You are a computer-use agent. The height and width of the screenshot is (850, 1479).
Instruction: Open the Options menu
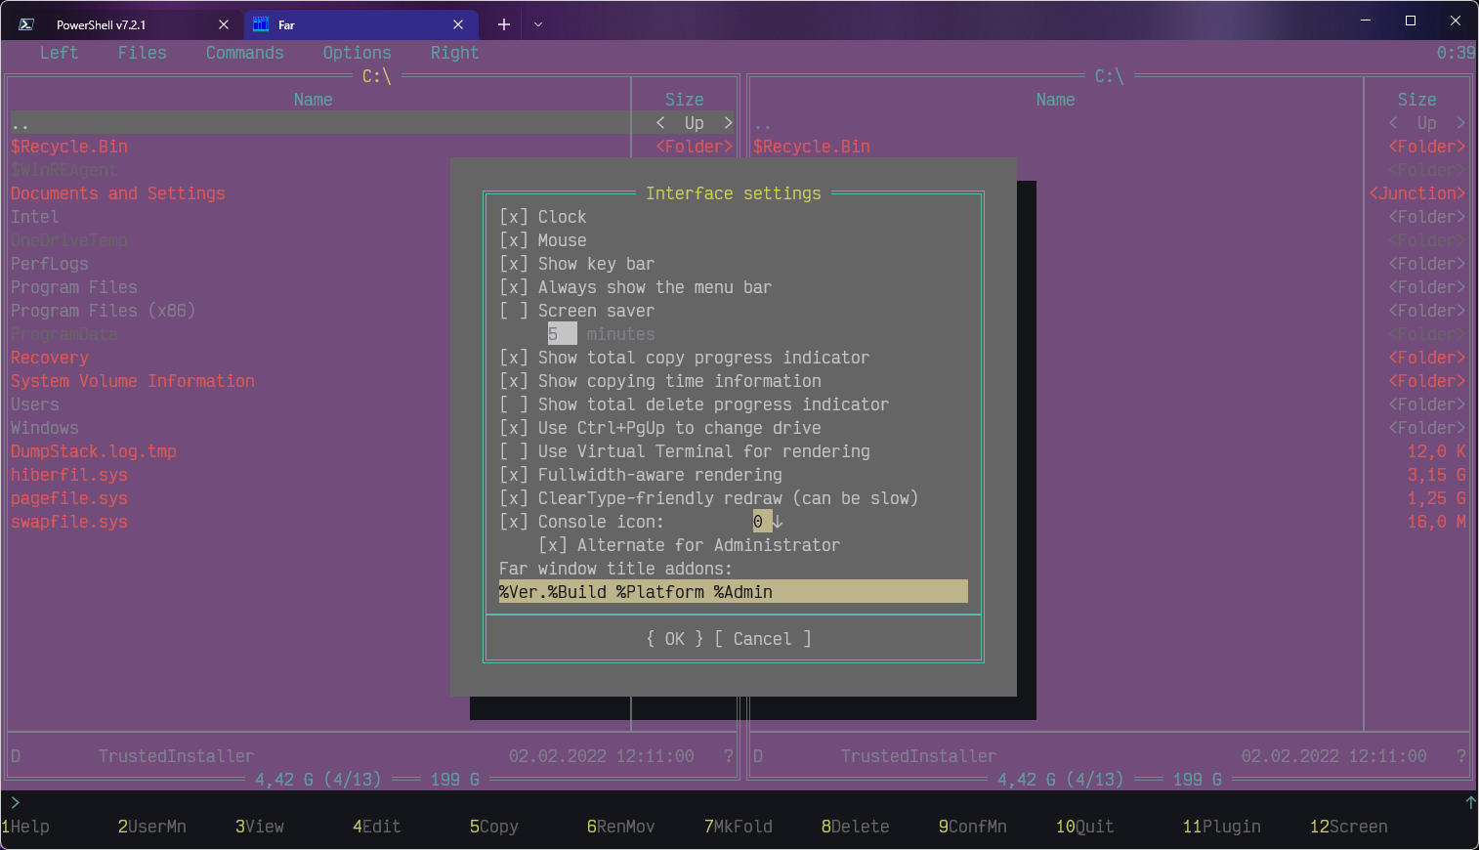358,53
